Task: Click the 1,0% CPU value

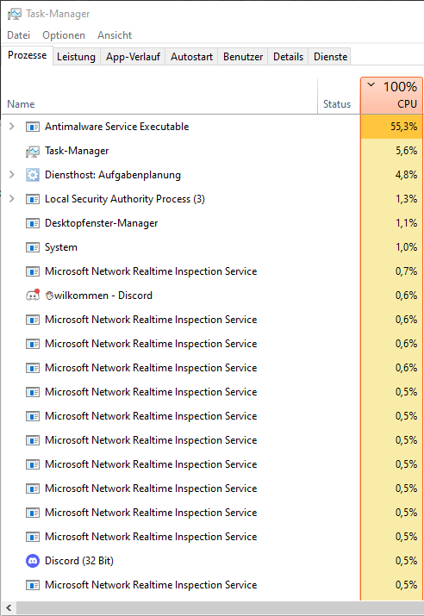Action: pos(406,247)
